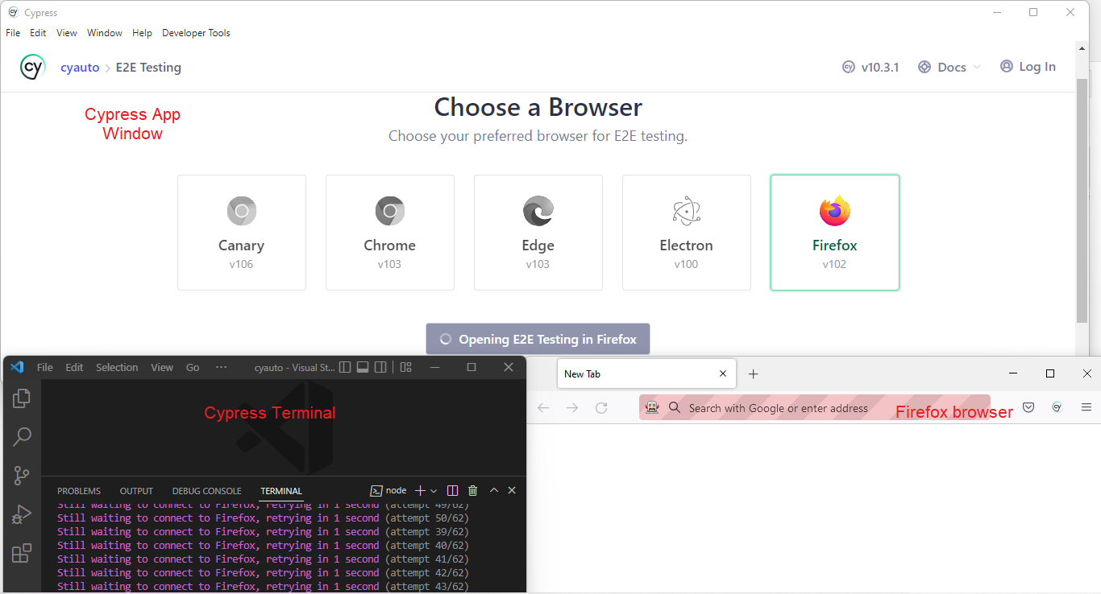This screenshot has height=594, width=1101.
Task: Toggle secondary side bar in VS Code title bar
Action: pos(380,367)
